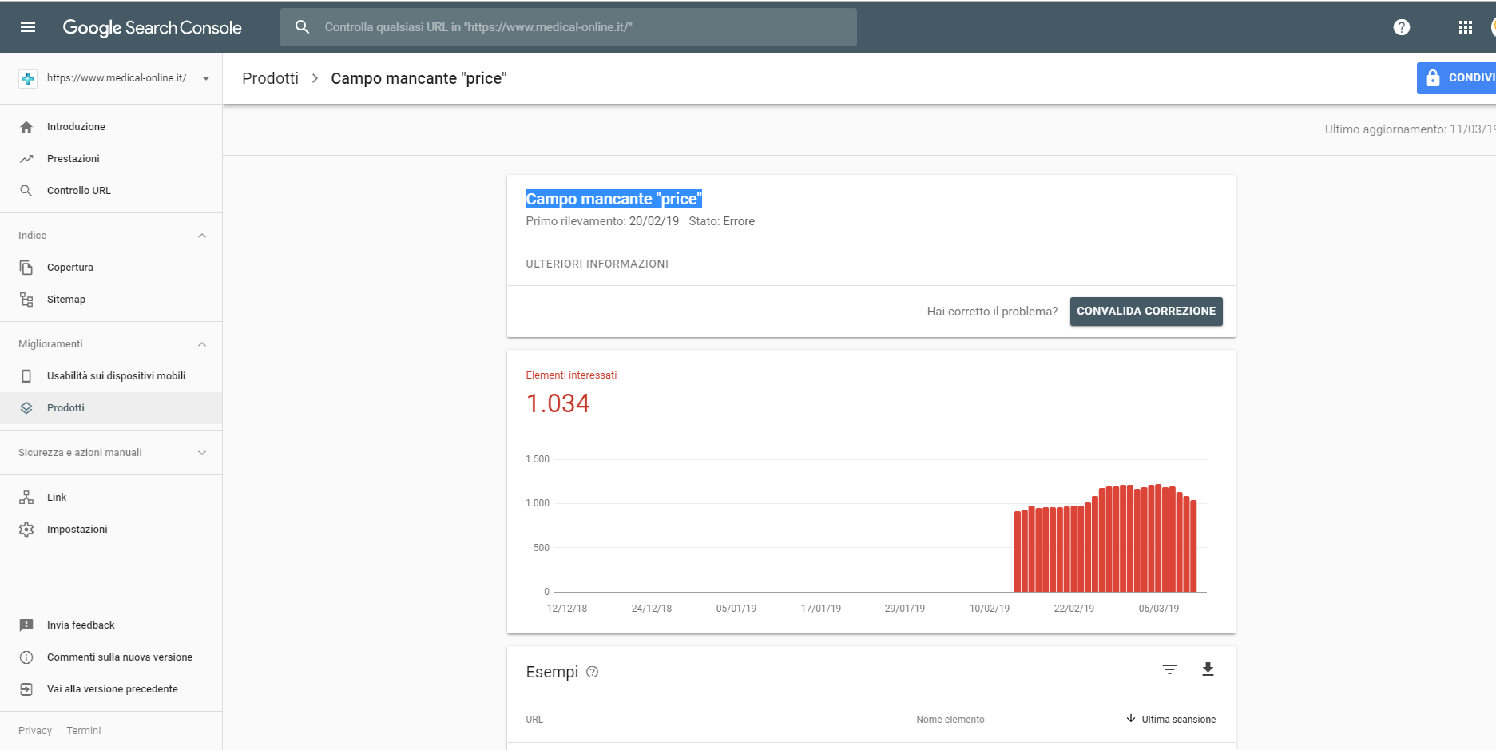Open the hamburger main menu
Viewport: 1496px width, 750px height.
coord(28,27)
